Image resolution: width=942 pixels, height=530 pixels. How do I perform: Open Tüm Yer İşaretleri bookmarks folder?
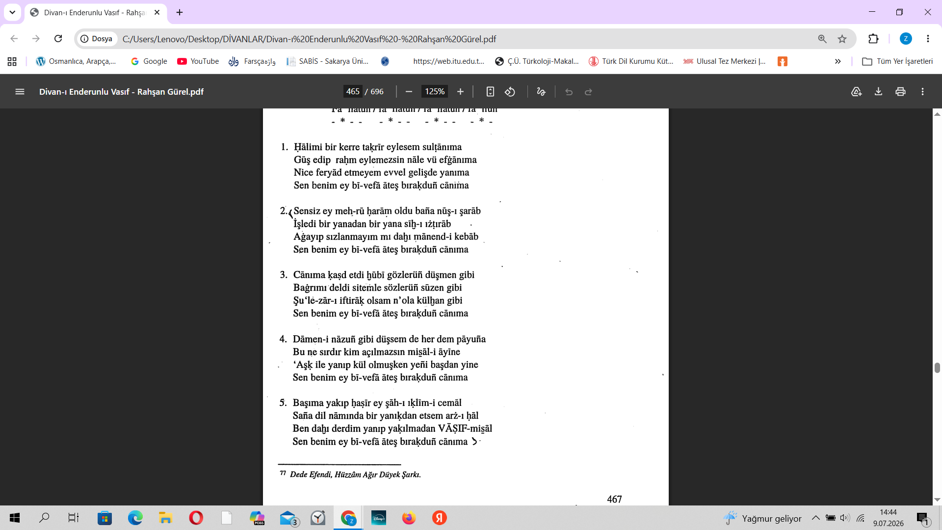point(897,61)
